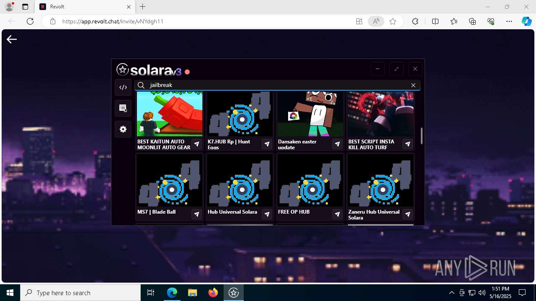Open Firefox from the taskbar
This screenshot has width=536, height=301.
(213, 293)
